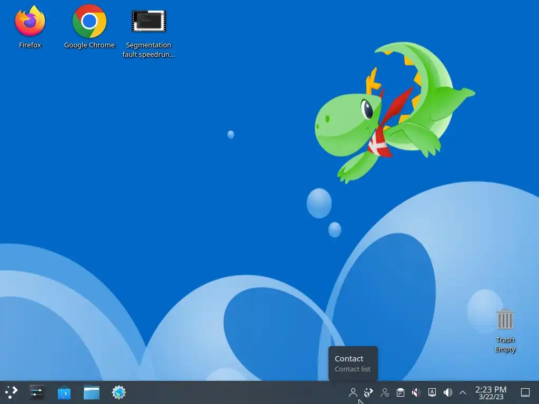Open the volume speaker applet
Image resolution: width=539 pixels, height=404 pixels.
pyautogui.click(x=447, y=392)
